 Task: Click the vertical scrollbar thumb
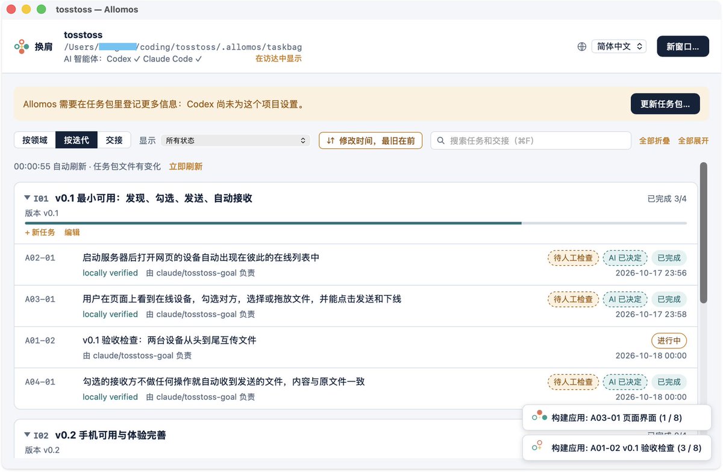pyautogui.click(x=703, y=232)
